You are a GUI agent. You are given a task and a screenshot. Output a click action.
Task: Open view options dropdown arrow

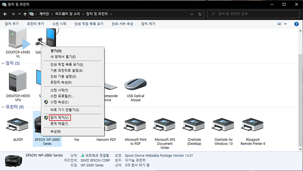[286, 24]
